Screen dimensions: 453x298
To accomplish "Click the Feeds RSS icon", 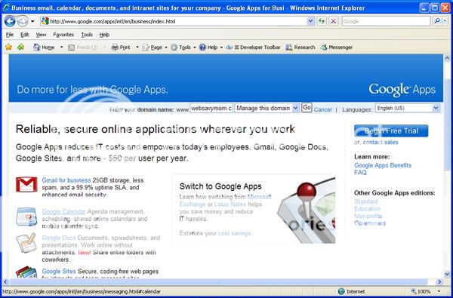I will (72, 48).
